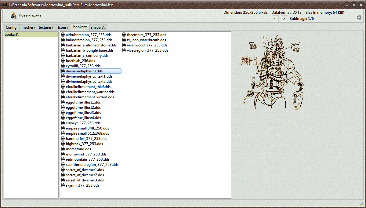
Task: Select eggoftime_illust3.dds file
Action: pyautogui.click(x=83, y=112)
